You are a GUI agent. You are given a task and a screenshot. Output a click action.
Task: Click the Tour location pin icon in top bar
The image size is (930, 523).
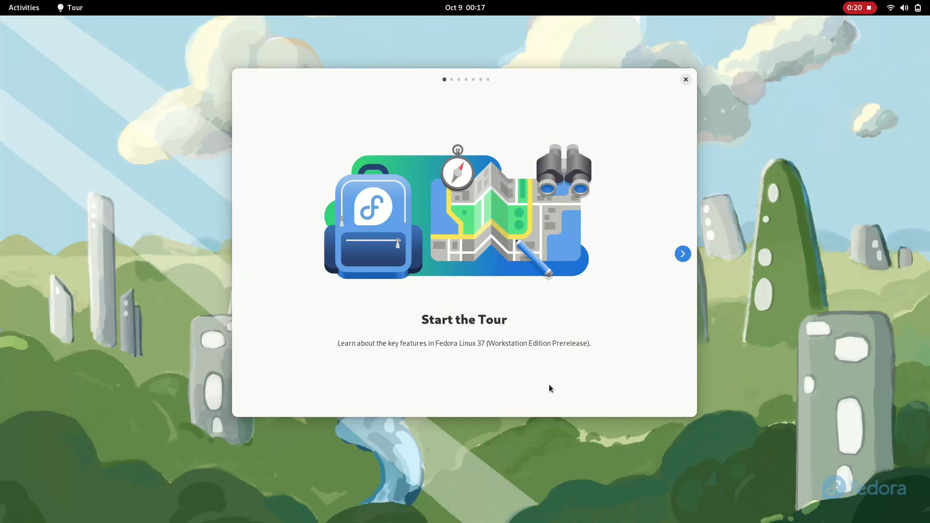(60, 8)
